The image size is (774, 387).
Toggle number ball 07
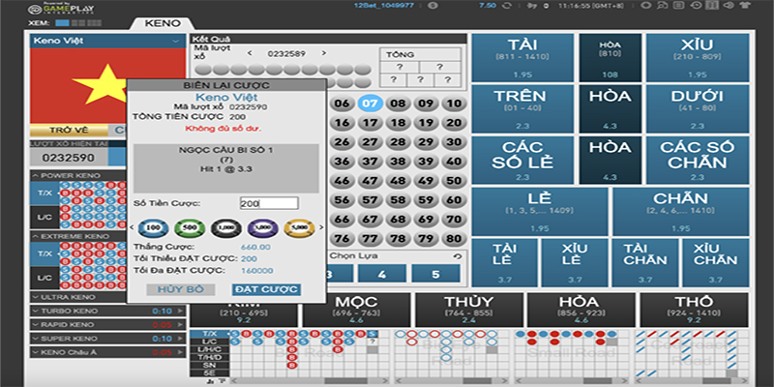(370, 104)
